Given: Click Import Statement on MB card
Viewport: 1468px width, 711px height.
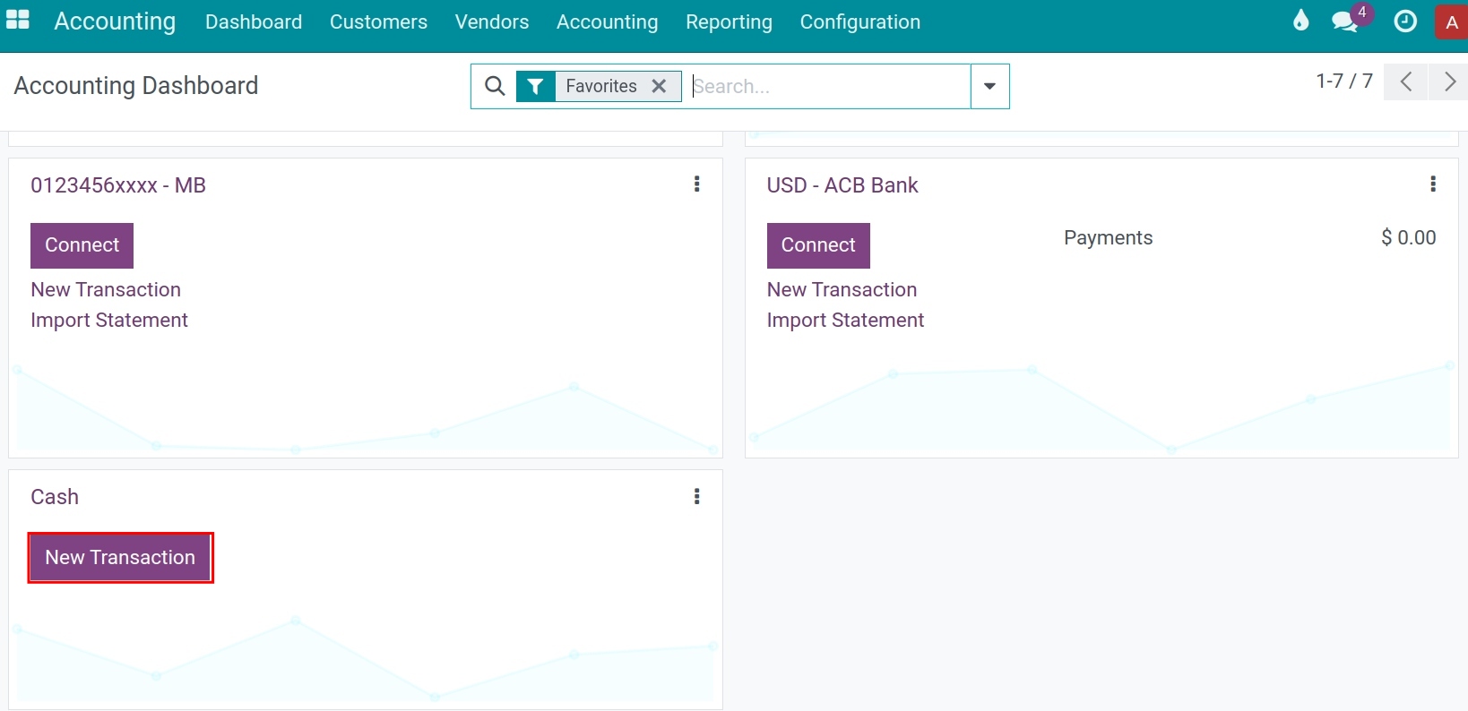Looking at the screenshot, I should pyautogui.click(x=109, y=320).
